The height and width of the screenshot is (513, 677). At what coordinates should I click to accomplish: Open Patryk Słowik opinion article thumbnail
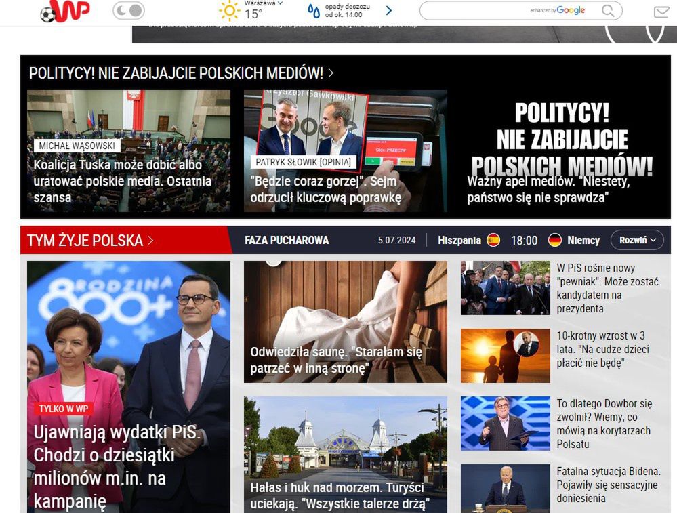tap(346, 151)
